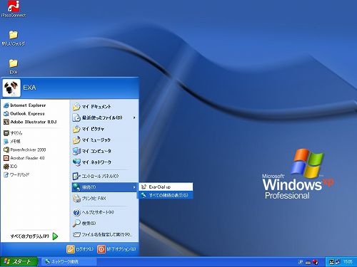Open the Notepad (メモ帳) entry

click(12, 142)
